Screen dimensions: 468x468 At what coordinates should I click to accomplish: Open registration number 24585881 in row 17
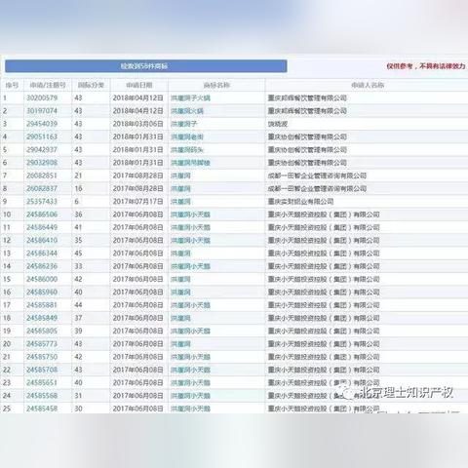coord(42,305)
